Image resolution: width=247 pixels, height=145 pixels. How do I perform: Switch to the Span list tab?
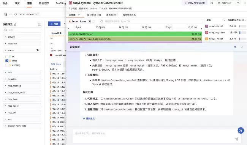click(x=94, y=15)
